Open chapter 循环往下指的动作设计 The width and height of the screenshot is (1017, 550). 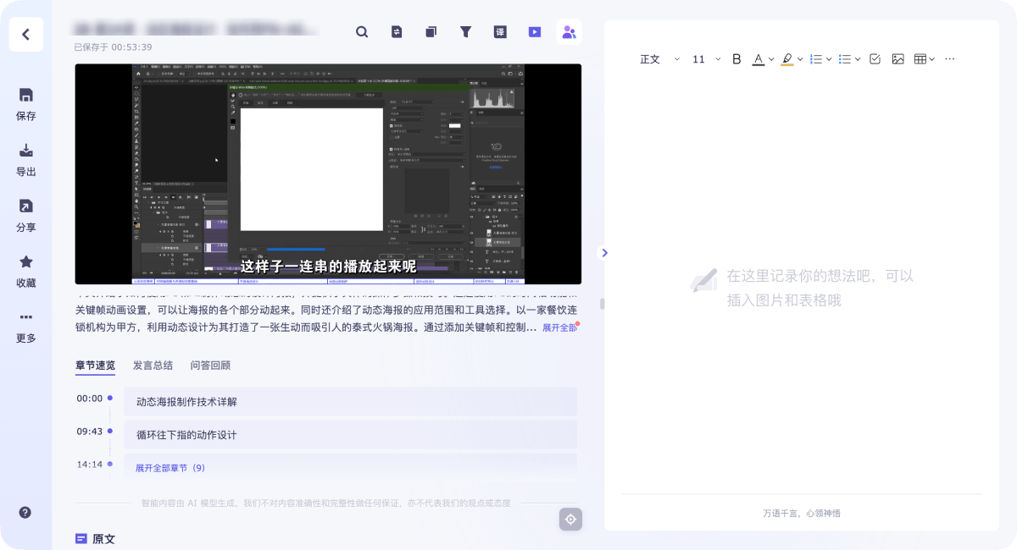click(350, 435)
